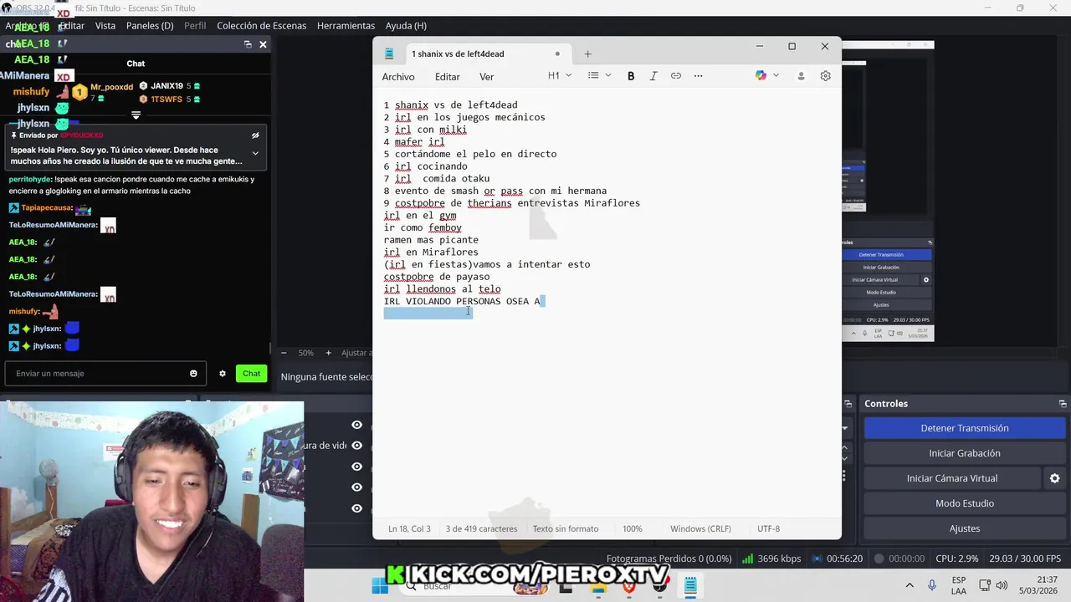This screenshot has height=602, width=1071.
Task: Open OBS Paneles (D) menu
Action: click(x=150, y=26)
